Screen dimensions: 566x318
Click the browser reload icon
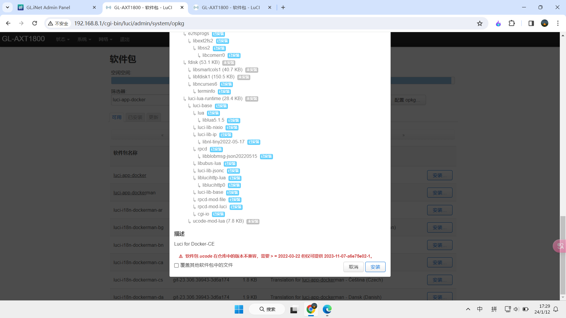coord(34,23)
